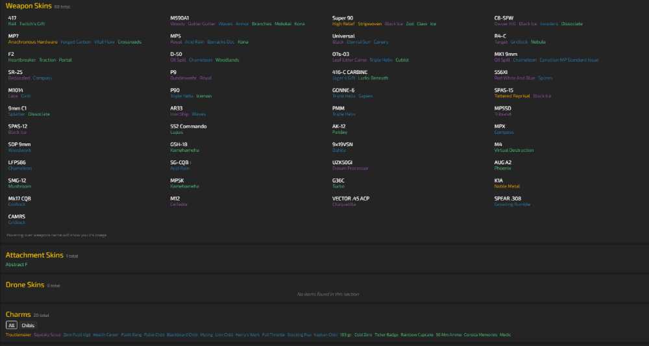Click the Canadian MP Standard Issue skin
649x346 pixels.
tap(569, 60)
